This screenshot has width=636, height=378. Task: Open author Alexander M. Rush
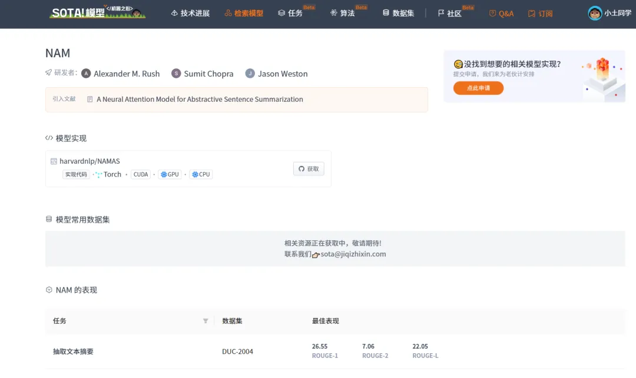click(127, 74)
